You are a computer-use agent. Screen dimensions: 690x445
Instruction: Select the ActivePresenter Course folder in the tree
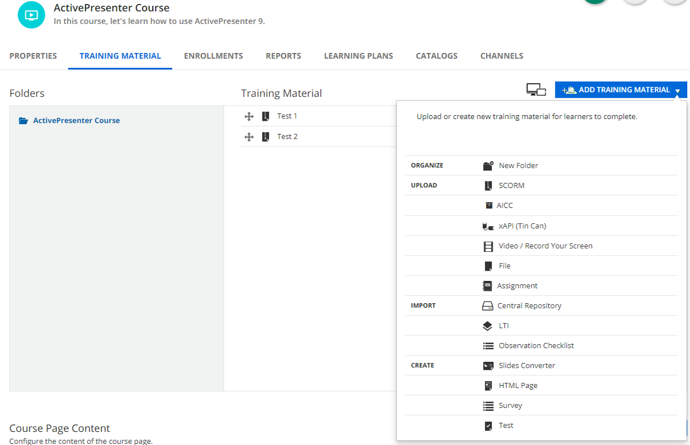click(x=76, y=121)
